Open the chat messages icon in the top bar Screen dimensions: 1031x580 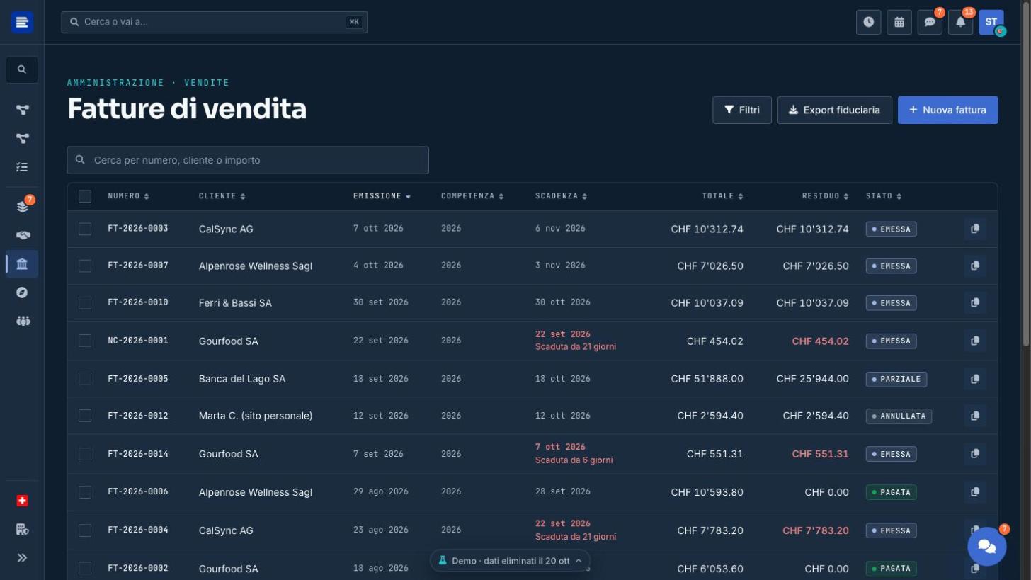coord(930,22)
